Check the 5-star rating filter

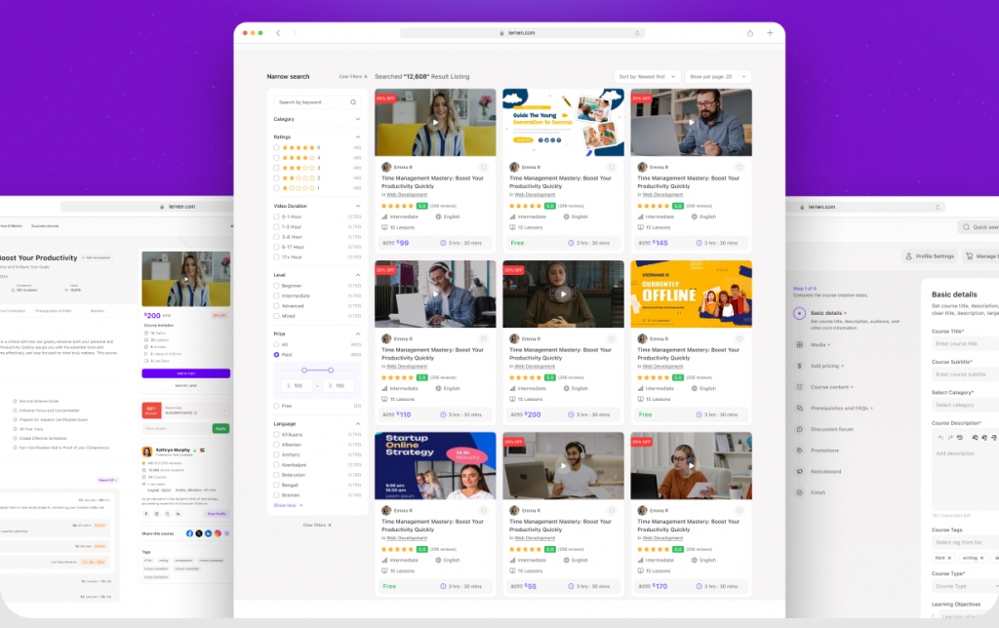277,147
